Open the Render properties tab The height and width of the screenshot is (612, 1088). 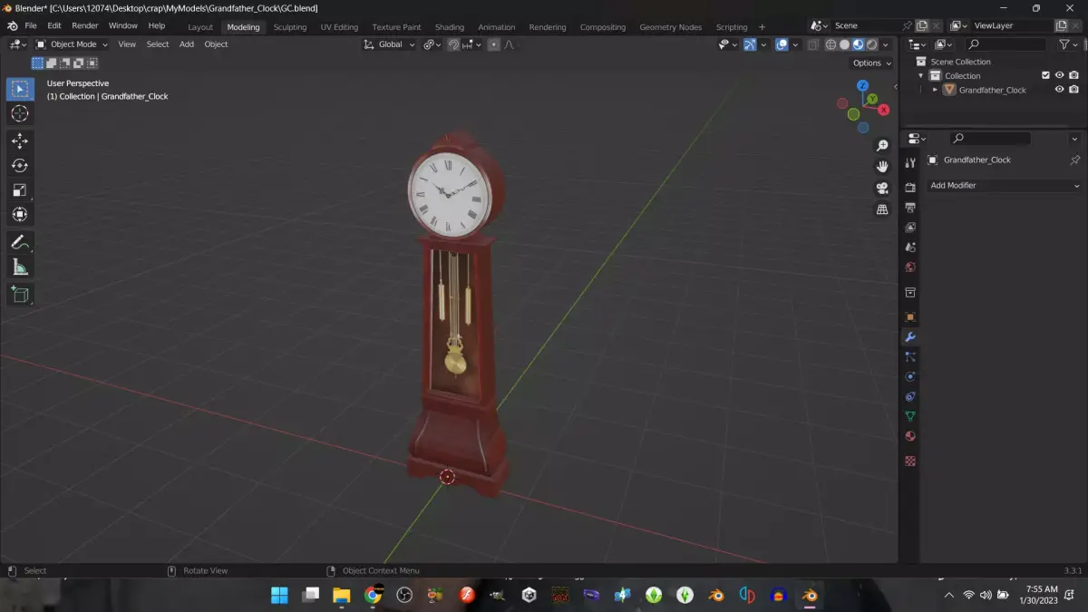[910, 188]
